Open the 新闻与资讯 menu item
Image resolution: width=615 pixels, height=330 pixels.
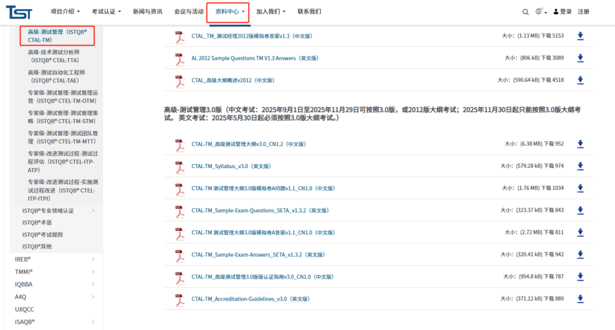(147, 11)
